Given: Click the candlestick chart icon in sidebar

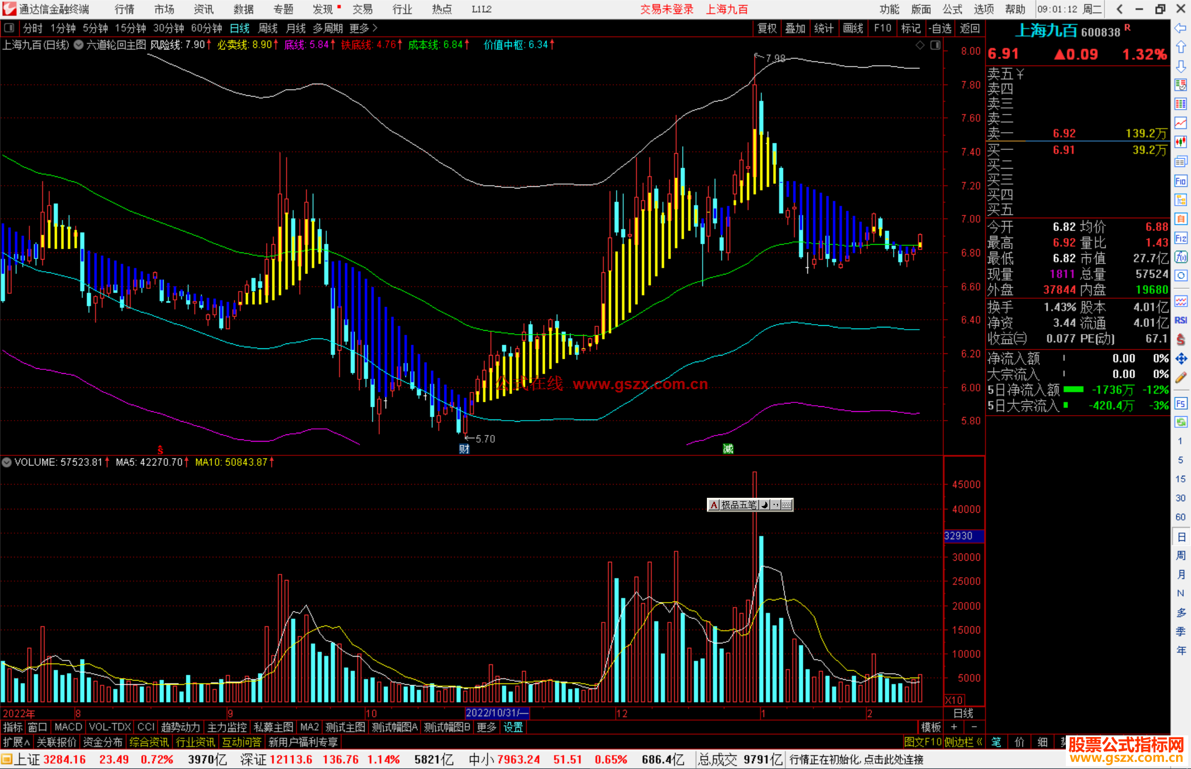Looking at the screenshot, I should coord(1181,142).
